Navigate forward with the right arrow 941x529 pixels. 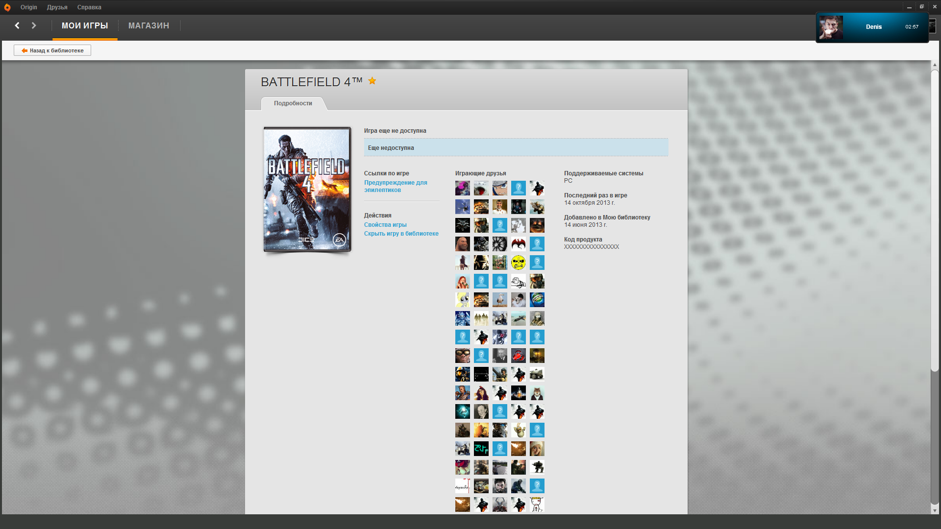coord(34,25)
